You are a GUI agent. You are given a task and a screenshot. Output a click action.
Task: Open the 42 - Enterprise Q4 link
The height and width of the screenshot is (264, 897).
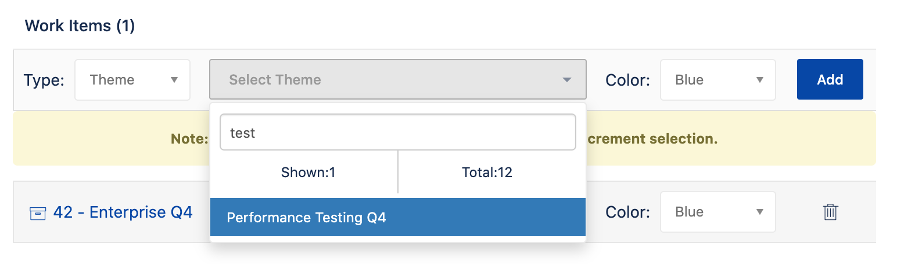click(x=123, y=212)
